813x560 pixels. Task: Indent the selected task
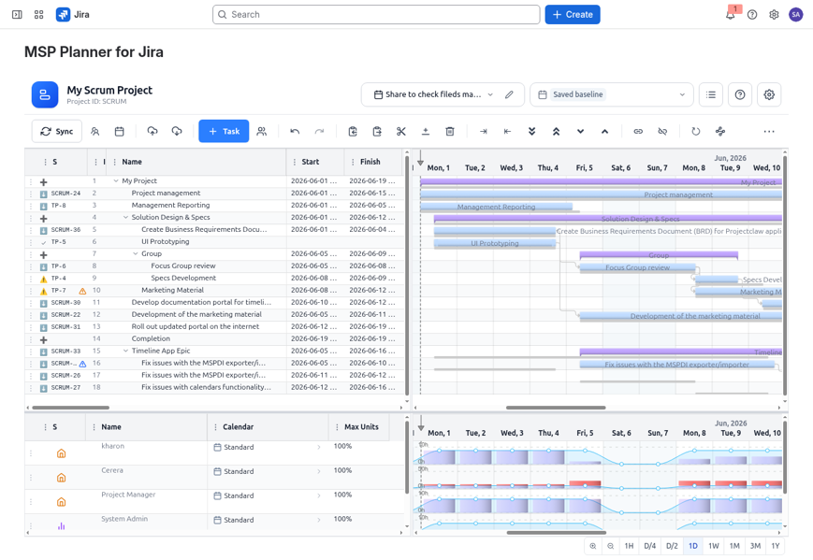(484, 132)
